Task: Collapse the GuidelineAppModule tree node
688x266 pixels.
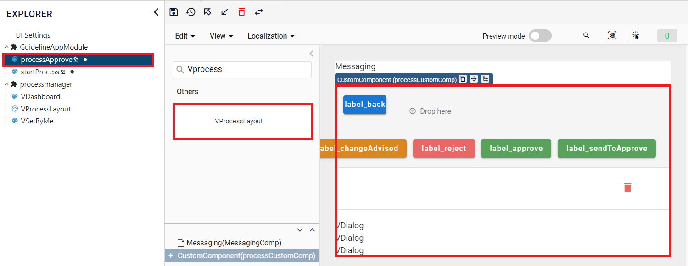Action: pos(6,47)
